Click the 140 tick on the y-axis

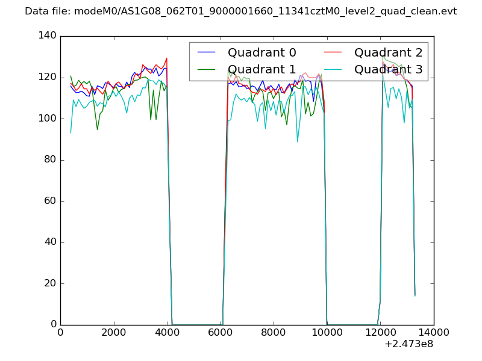pos(49,36)
